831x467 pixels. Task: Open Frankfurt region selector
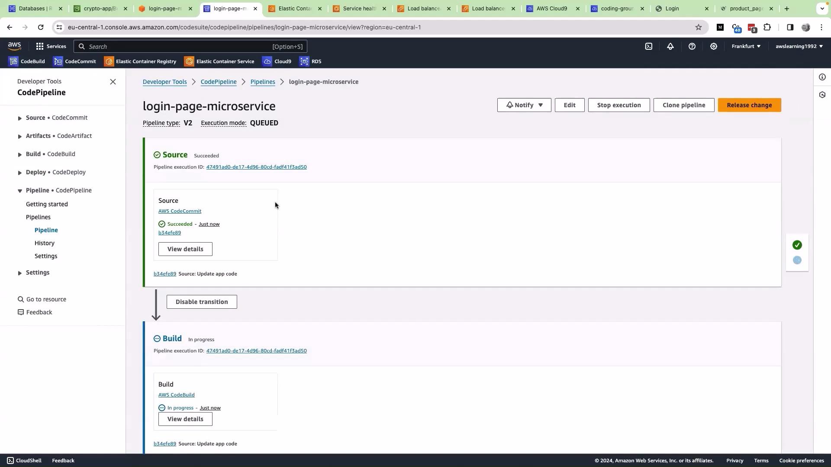[746, 46]
